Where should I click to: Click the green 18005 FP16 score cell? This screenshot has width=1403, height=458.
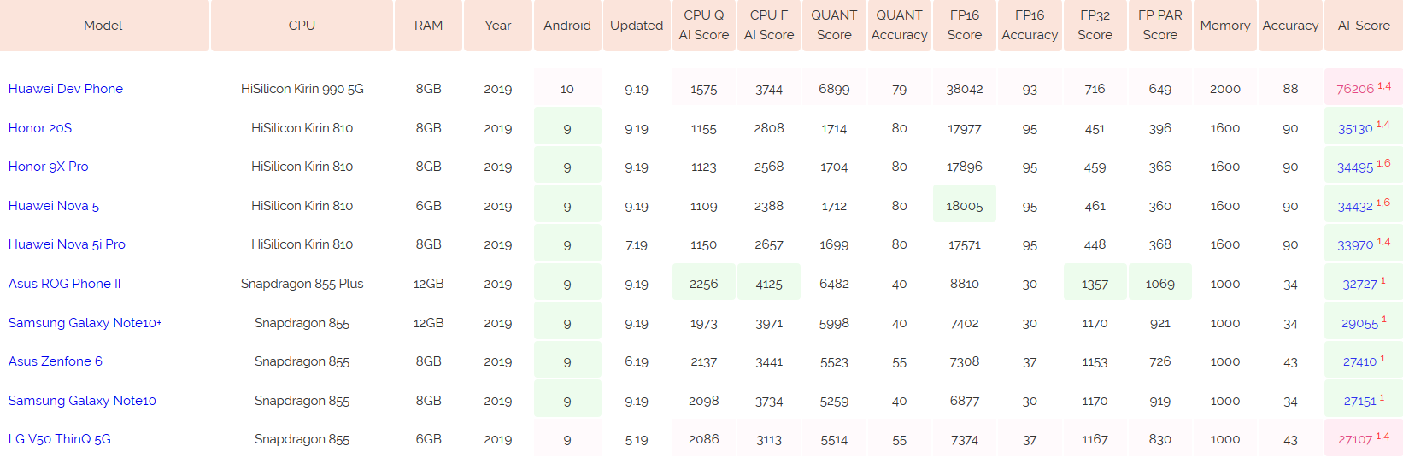click(x=965, y=206)
